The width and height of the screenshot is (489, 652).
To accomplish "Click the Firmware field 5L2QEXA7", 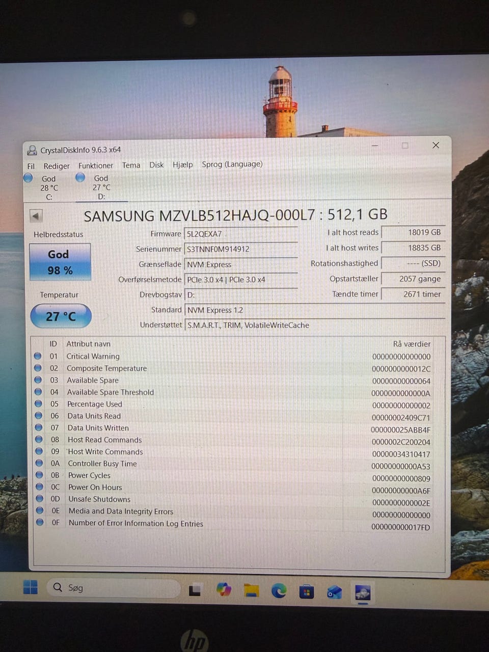I will pyautogui.click(x=241, y=234).
